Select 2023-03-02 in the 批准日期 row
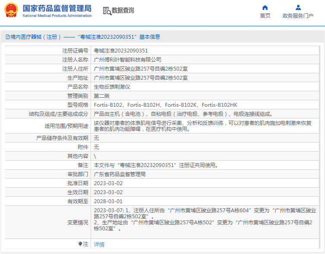This screenshot has height=254, width=325. tap(108, 183)
